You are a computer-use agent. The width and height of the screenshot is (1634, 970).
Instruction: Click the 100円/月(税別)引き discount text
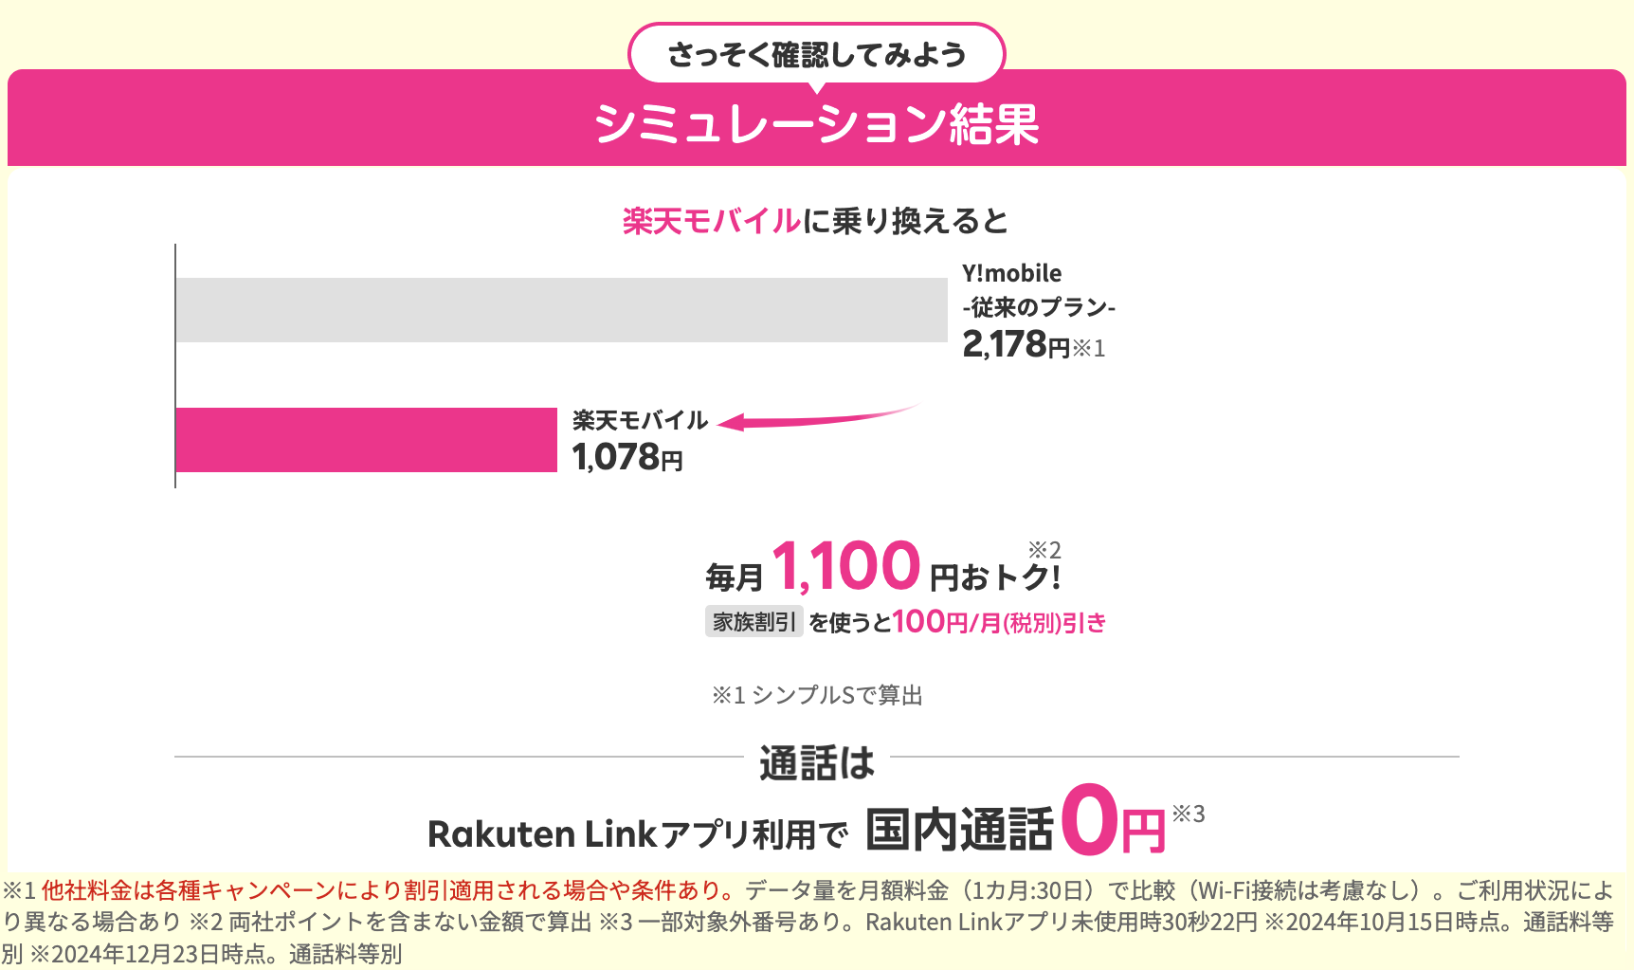[999, 622]
